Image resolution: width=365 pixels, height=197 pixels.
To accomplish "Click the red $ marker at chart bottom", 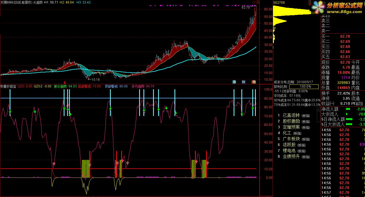I will coord(64,82).
